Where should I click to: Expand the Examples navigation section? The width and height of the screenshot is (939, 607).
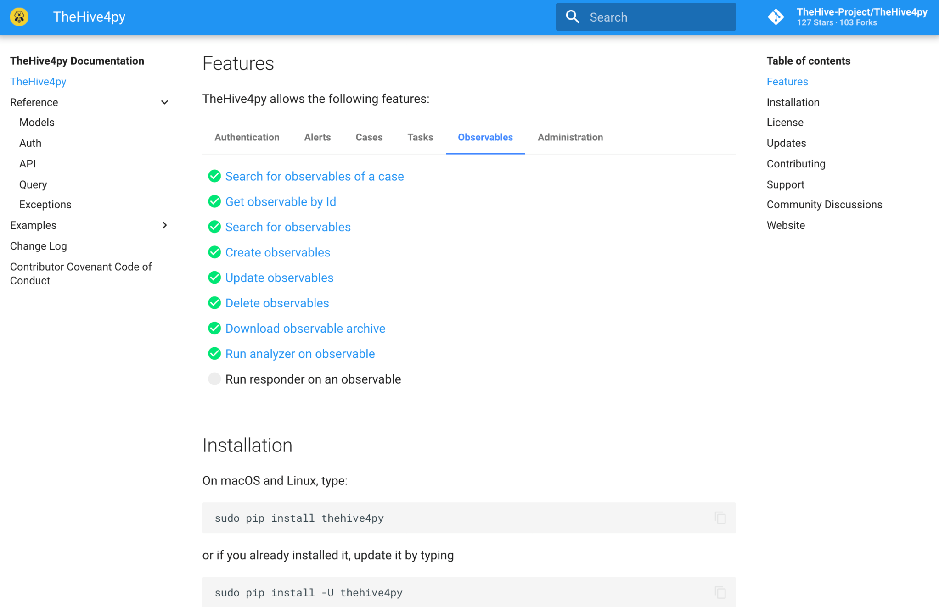coord(164,225)
